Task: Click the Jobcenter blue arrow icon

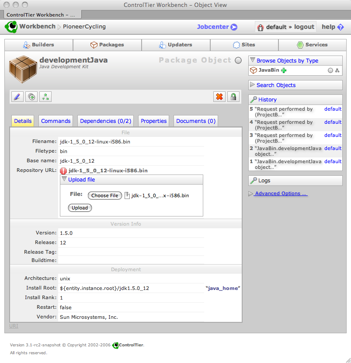Action: 234,27
